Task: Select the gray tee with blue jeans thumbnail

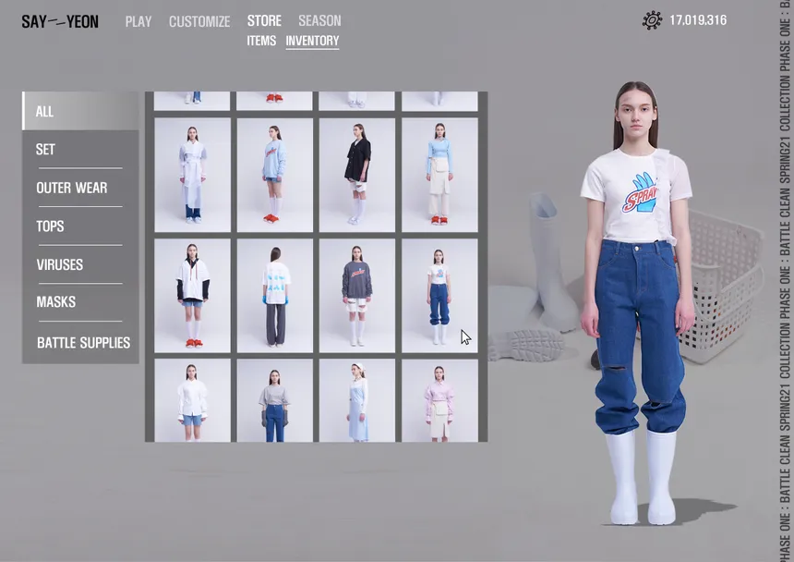Action: (x=275, y=400)
